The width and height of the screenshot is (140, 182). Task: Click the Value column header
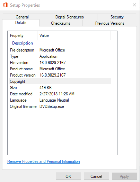(74, 35)
